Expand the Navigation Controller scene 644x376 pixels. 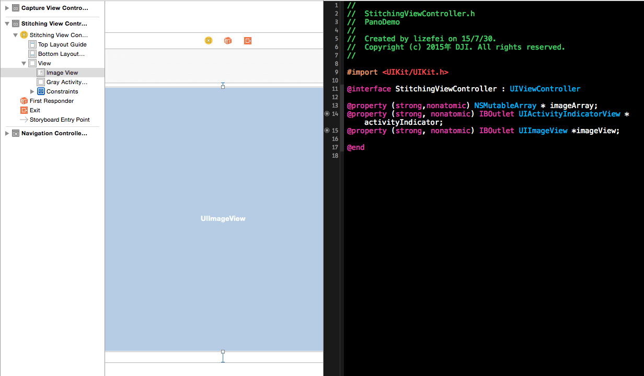(7, 133)
